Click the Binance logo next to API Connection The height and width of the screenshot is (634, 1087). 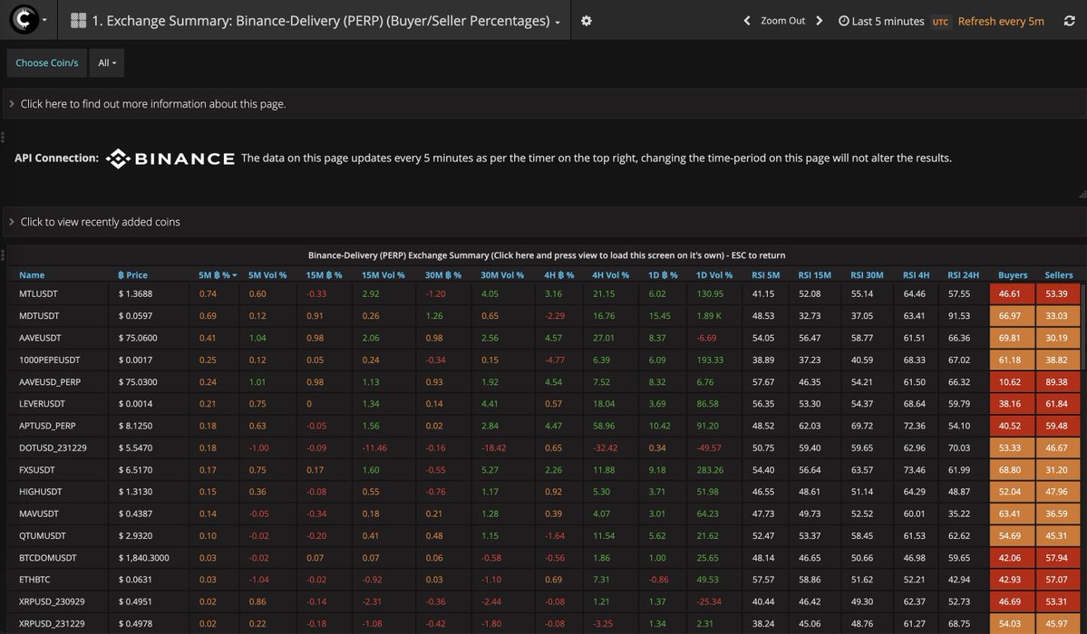point(171,158)
